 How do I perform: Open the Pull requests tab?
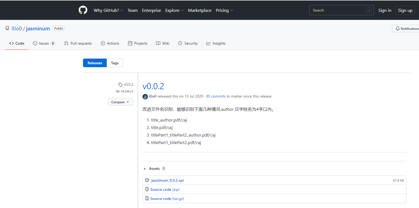(78, 43)
